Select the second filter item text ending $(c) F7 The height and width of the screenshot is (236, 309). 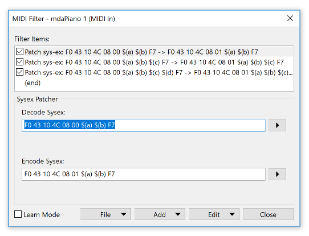point(154,62)
